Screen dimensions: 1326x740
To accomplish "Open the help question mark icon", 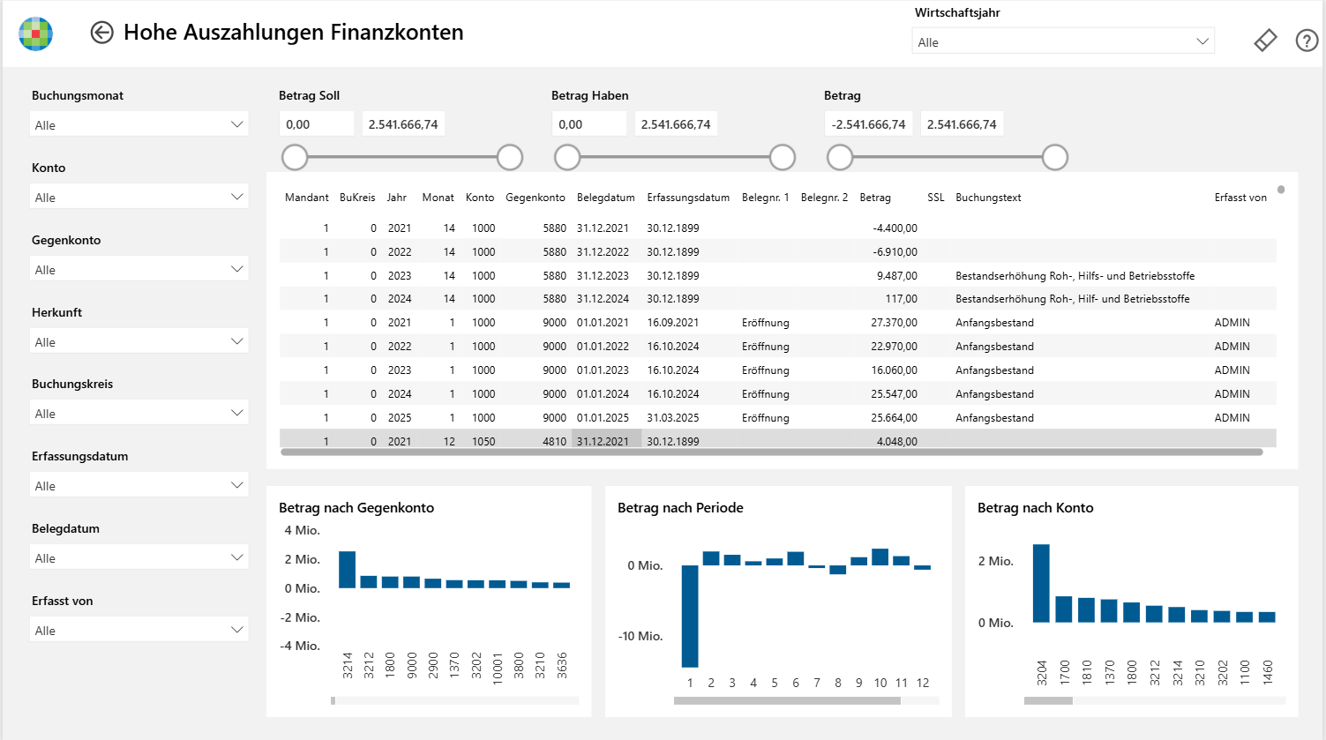I will (x=1307, y=41).
